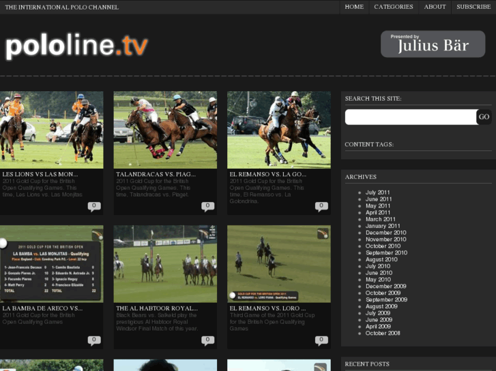Open comment bubble on Al Habtoor Royal post
This screenshot has width=496, height=371.
pos(207,340)
